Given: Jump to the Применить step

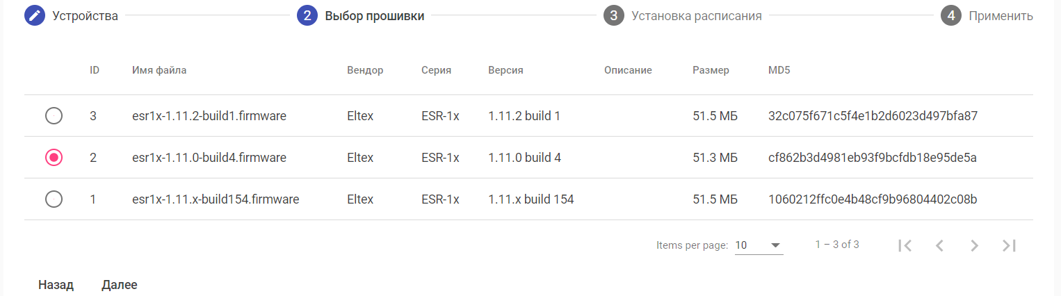Looking at the screenshot, I should [x=1001, y=16].
